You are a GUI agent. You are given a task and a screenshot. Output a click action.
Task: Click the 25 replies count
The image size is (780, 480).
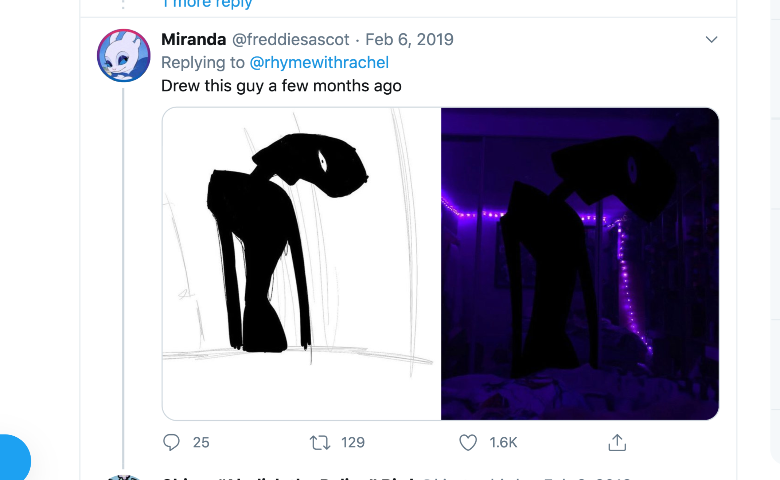tap(201, 442)
